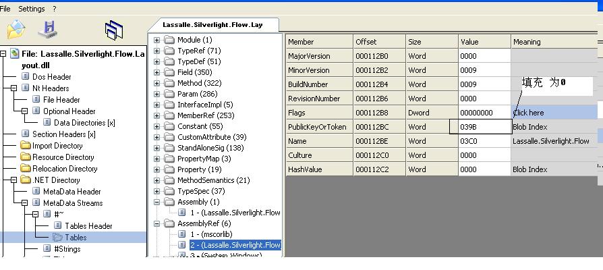Edit the Flags value 00000000

[484, 113]
